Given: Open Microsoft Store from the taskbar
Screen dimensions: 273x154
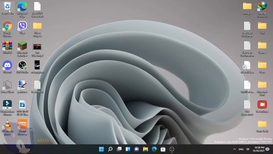Looking at the screenshot, I should pyautogui.click(x=163, y=149).
